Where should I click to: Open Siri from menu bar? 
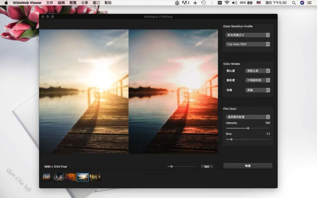pyautogui.click(x=302, y=3)
